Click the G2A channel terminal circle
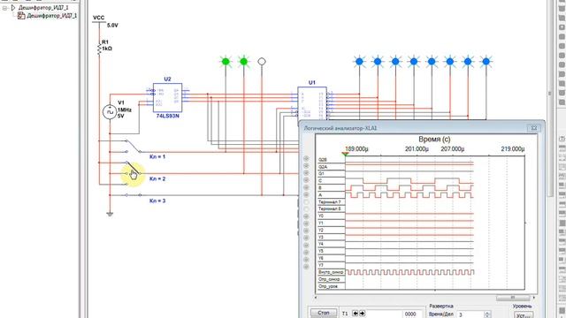Screen dimensions: 566x318 [306, 166]
